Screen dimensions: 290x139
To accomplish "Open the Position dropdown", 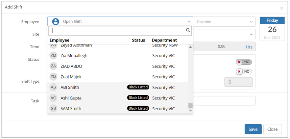I will coord(225,22).
